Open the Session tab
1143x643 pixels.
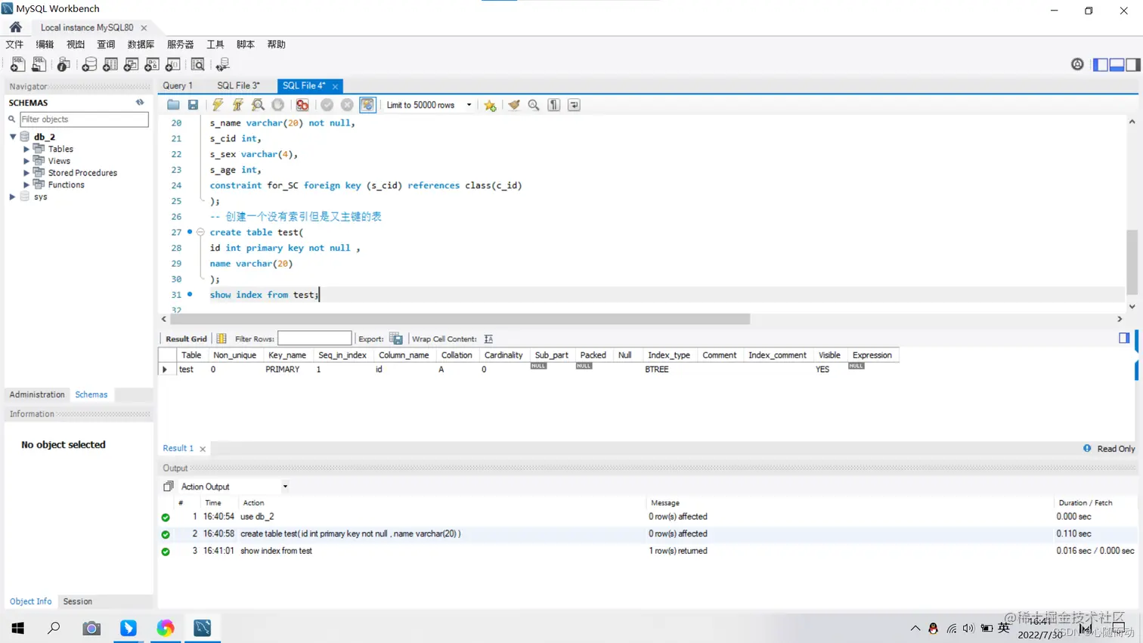click(77, 601)
